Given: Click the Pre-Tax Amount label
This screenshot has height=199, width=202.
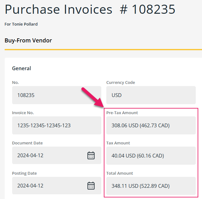Looking at the screenshot, I should click(x=122, y=113).
